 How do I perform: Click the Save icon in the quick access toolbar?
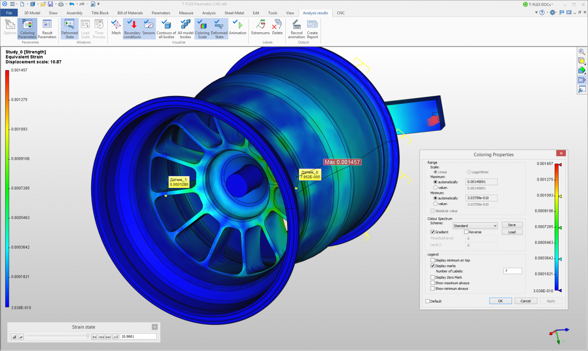tap(50, 4)
